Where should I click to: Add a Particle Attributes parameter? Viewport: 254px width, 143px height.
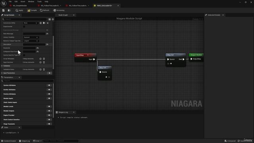tap(49, 94)
